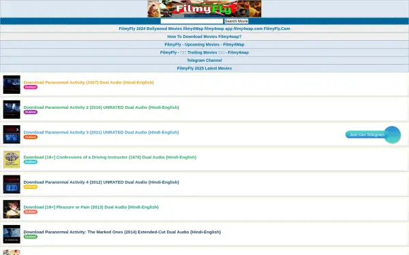Click pink Dubbed tag under Paranormal Activity (2007)

point(31,87)
